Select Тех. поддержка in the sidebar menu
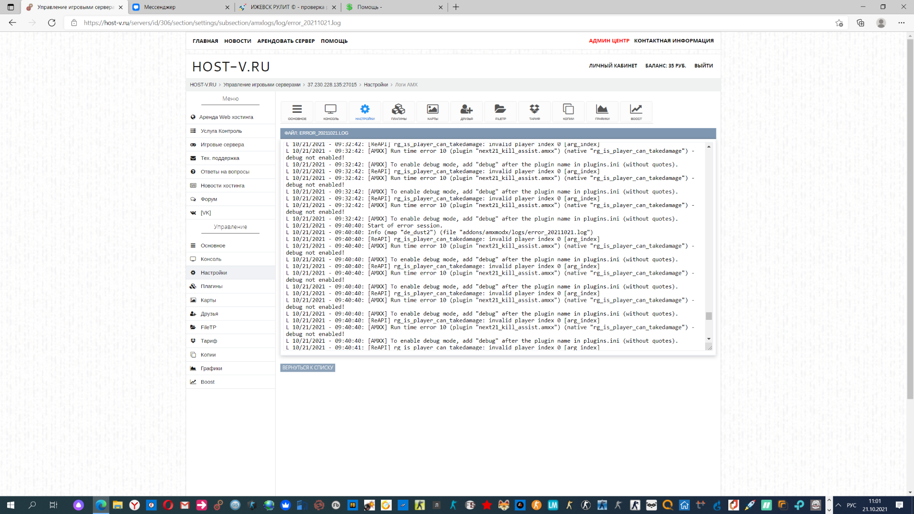The image size is (914, 514). [x=219, y=158]
